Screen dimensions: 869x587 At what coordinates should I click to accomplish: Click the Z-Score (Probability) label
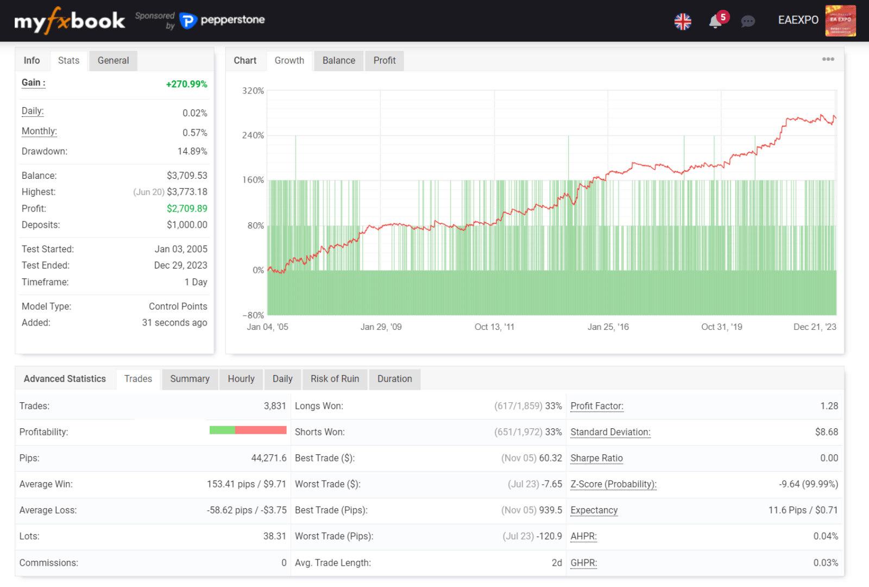point(613,484)
